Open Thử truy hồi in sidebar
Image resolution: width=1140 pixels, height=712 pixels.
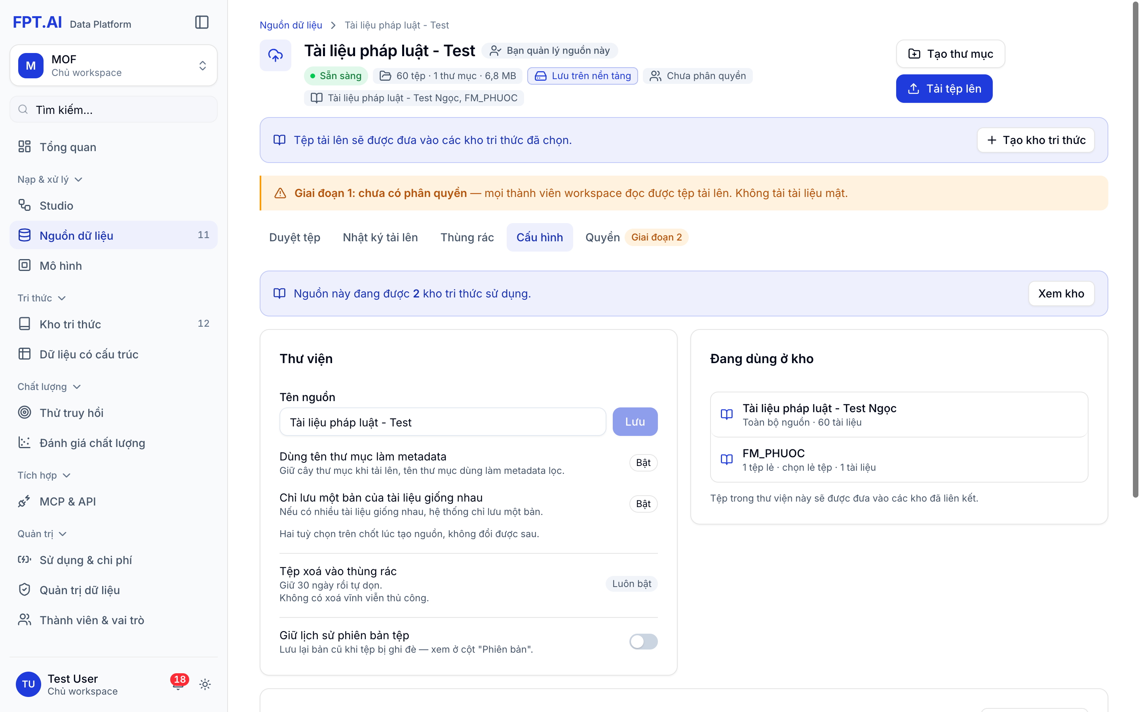(x=114, y=413)
